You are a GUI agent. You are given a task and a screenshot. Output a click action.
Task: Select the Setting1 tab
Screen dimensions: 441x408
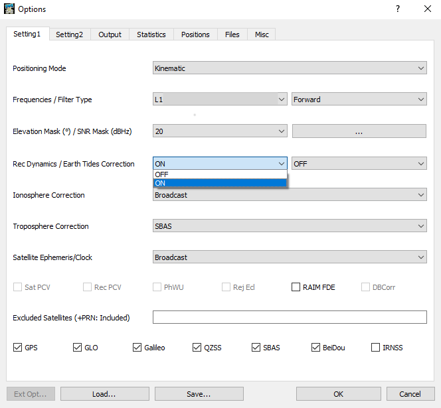27,34
